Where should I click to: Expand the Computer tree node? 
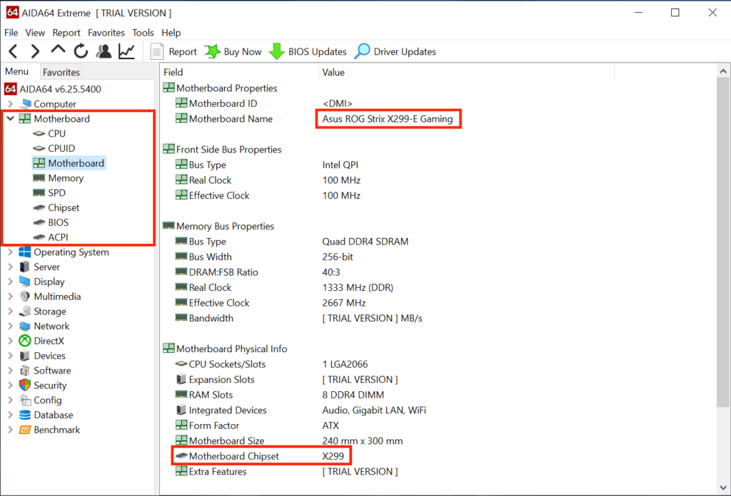coord(10,104)
